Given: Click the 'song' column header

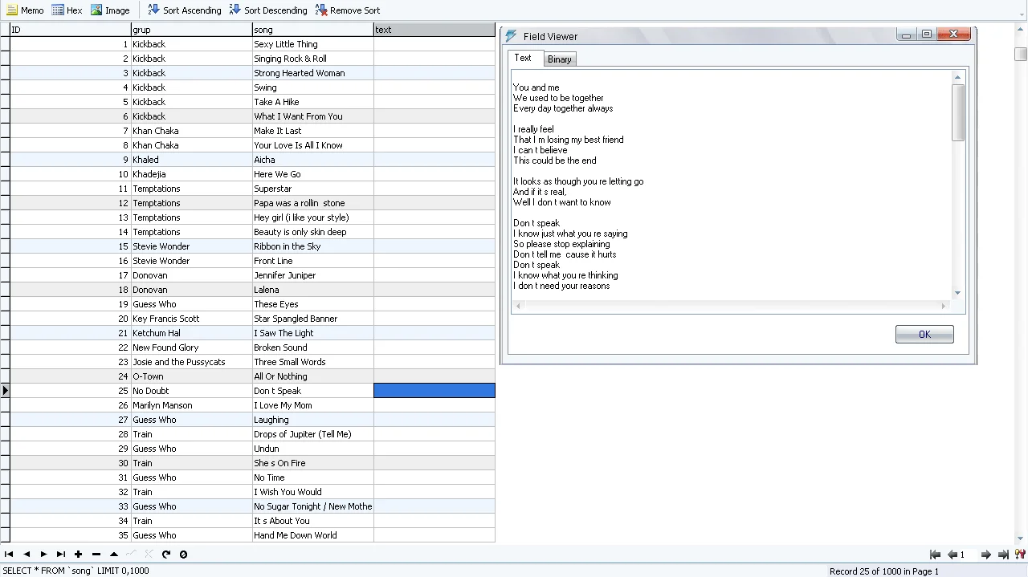Looking at the screenshot, I should tap(312, 30).
